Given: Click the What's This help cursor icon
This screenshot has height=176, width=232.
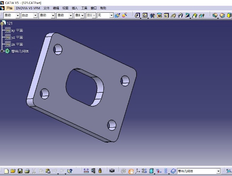Looking at the screenshot, I should point(70,171).
